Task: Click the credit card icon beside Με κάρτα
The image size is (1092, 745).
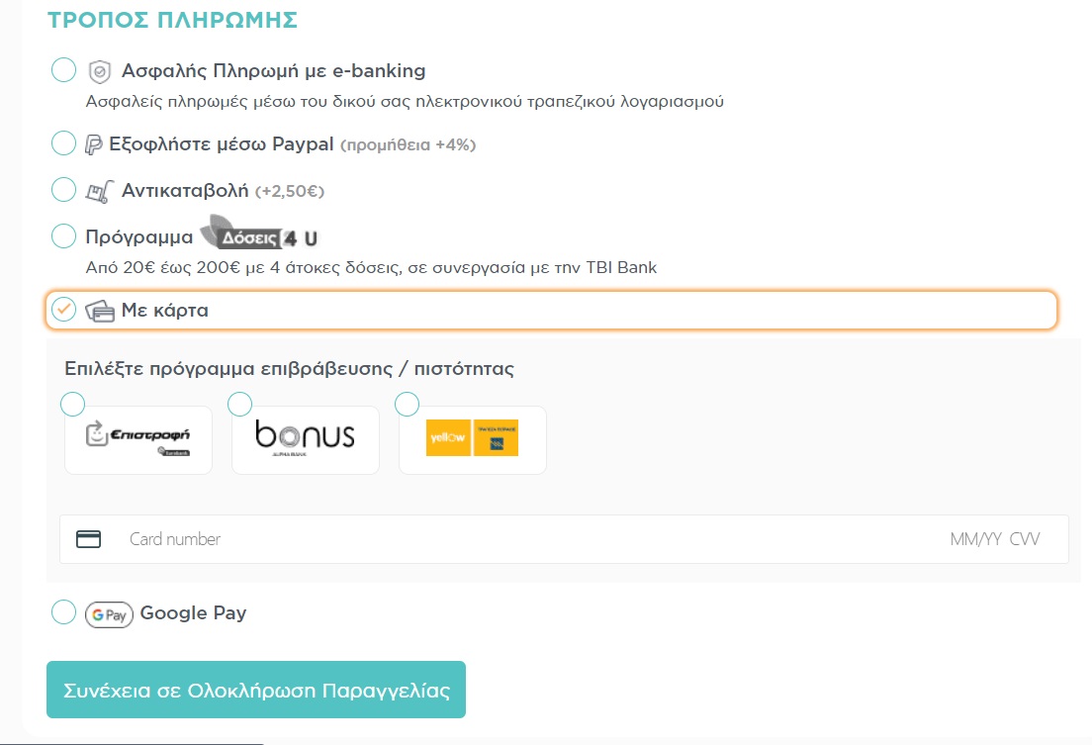Action: click(x=100, y=311)
